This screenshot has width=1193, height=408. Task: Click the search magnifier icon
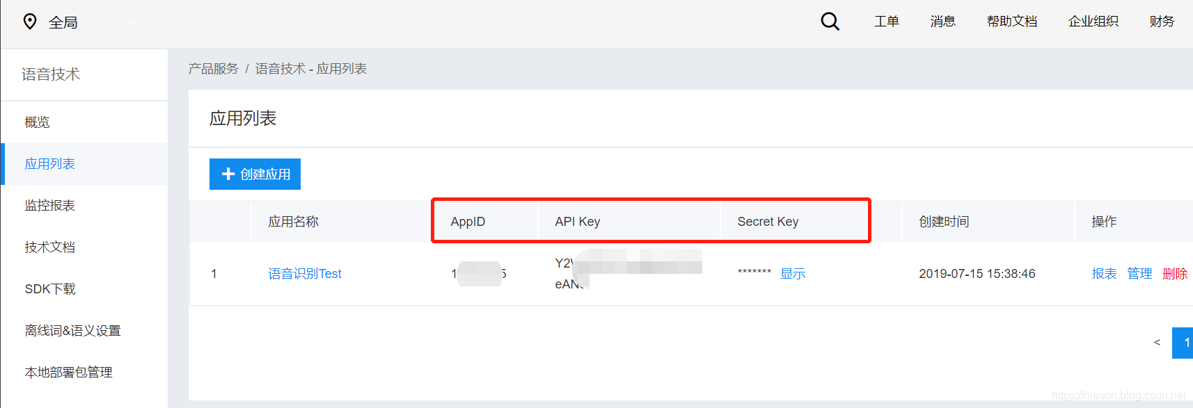[830, 22]
